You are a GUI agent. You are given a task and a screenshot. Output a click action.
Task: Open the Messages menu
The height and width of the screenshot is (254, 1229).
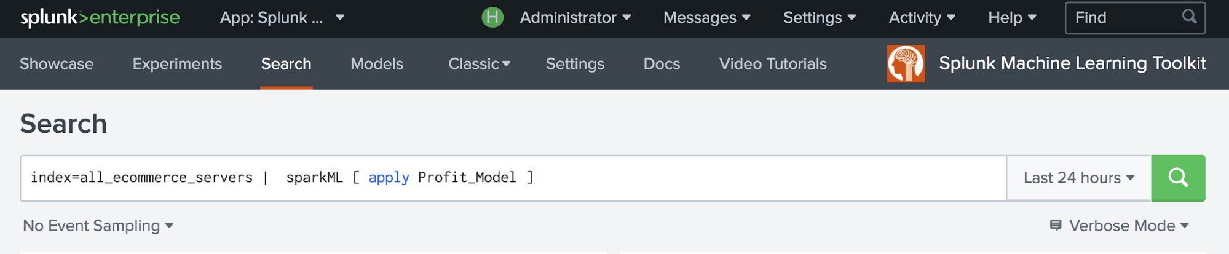[707, 18]
